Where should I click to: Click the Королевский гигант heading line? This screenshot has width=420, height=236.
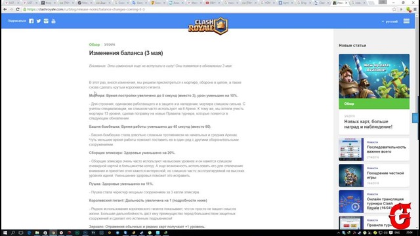tap(148, 201)
